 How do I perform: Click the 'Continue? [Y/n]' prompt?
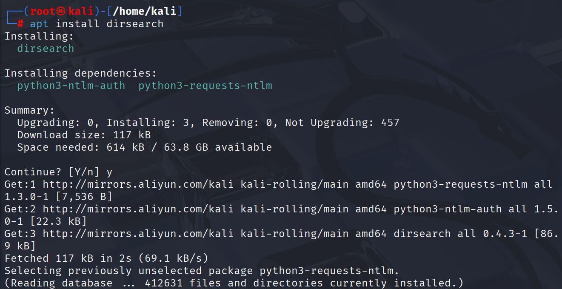[x=52, y=172]
